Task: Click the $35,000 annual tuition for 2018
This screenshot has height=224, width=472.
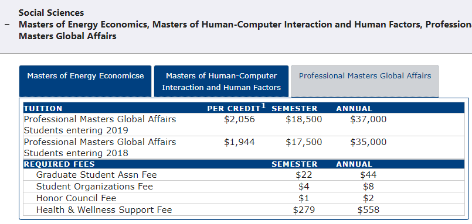Action: tap(368, 142)
